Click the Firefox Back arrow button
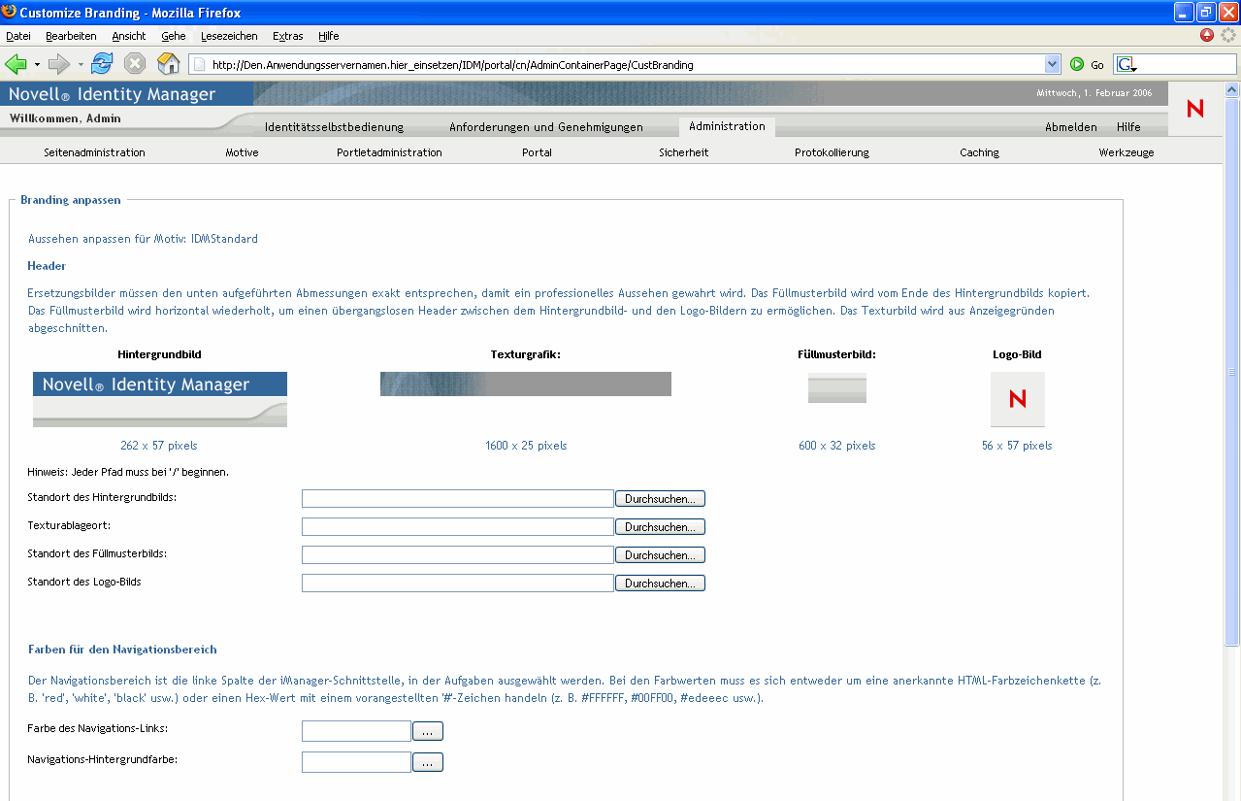 16,64
